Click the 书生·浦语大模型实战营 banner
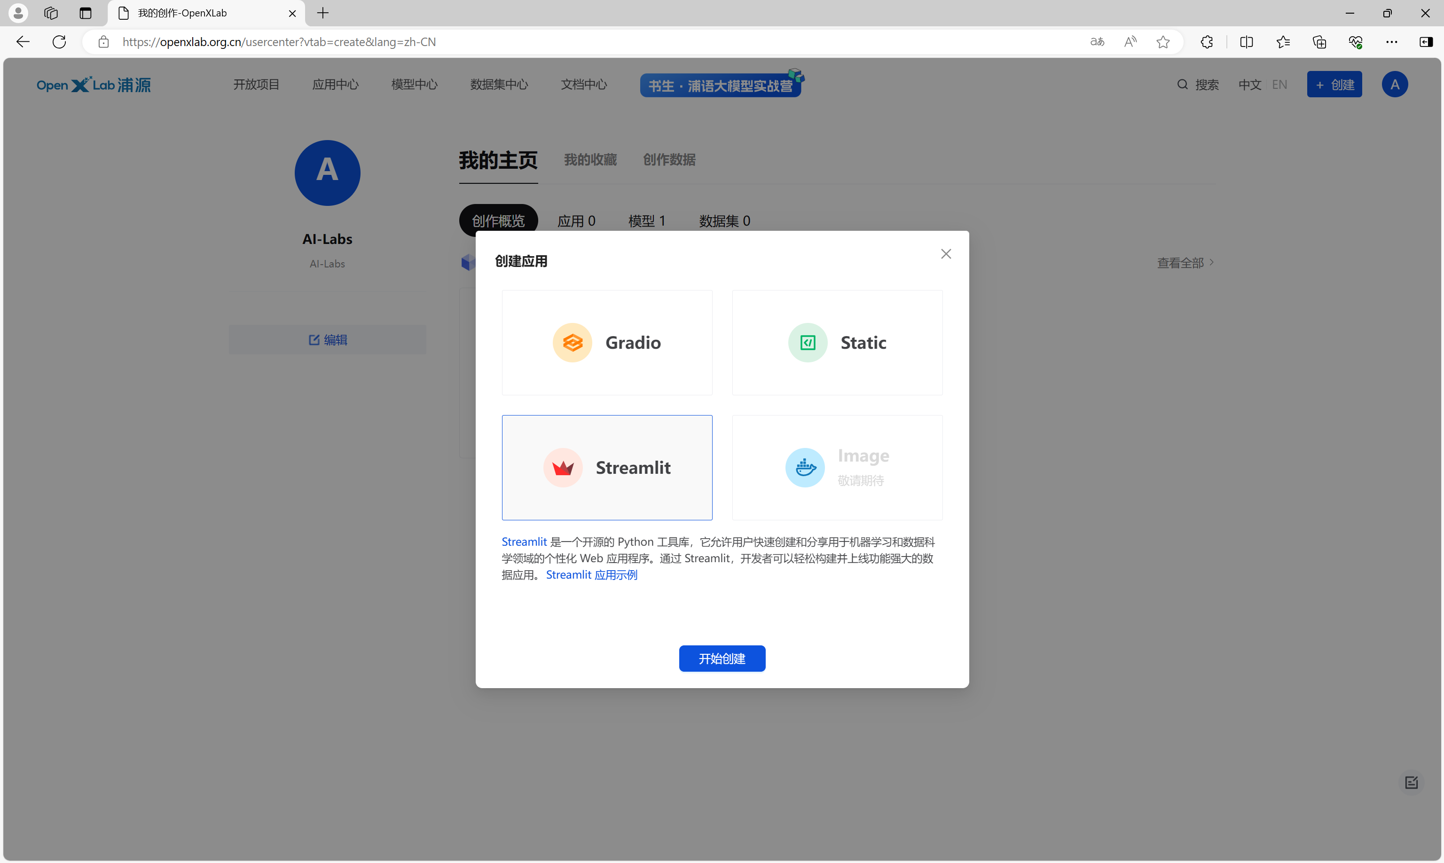This screenshot has width=1444, height=863. click(x=721, y=85)
